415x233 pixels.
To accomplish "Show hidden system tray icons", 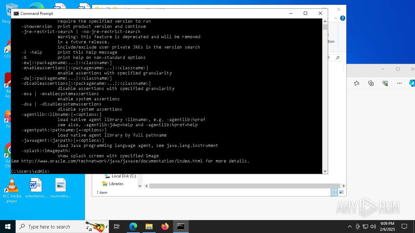I will pyautogui.click(x=350, y=227).
